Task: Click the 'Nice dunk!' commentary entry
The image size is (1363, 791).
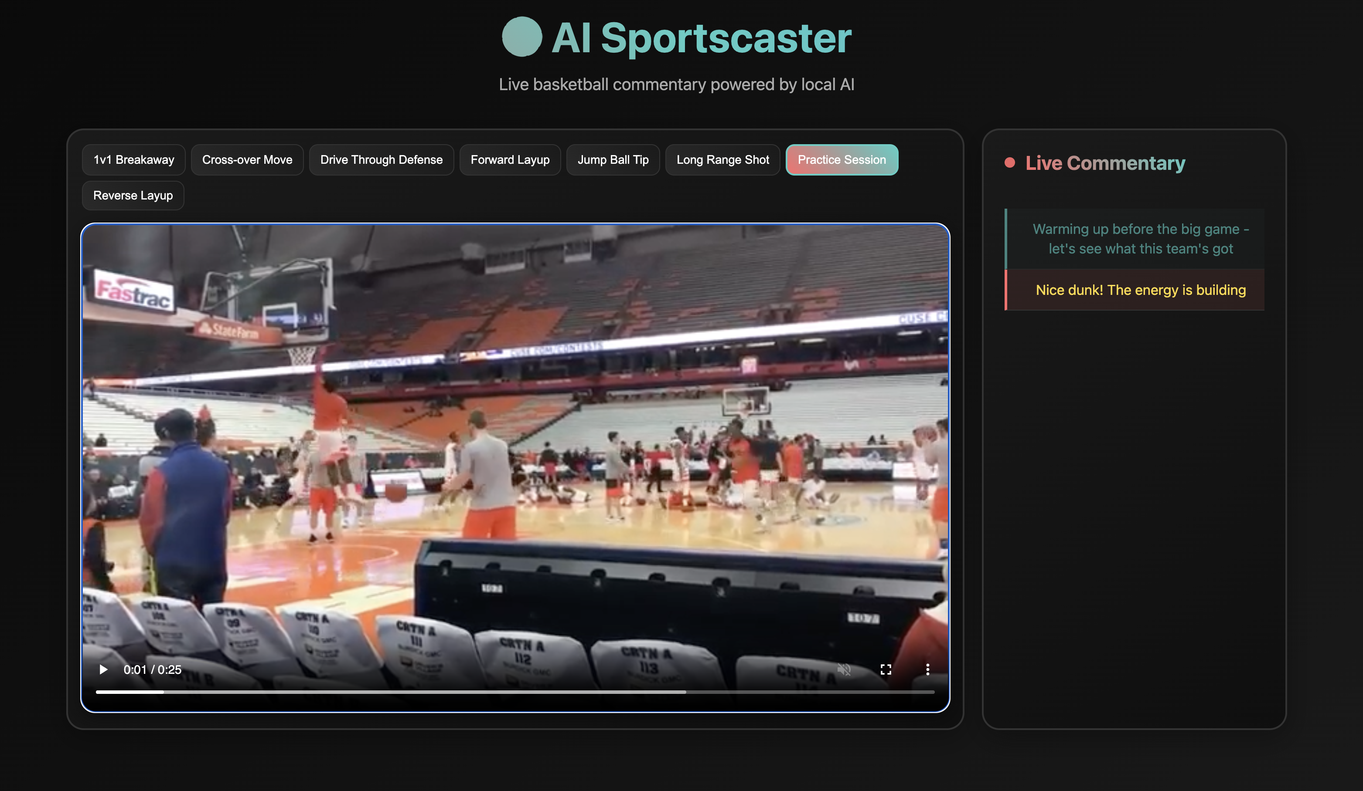Action: [1140, 290]
